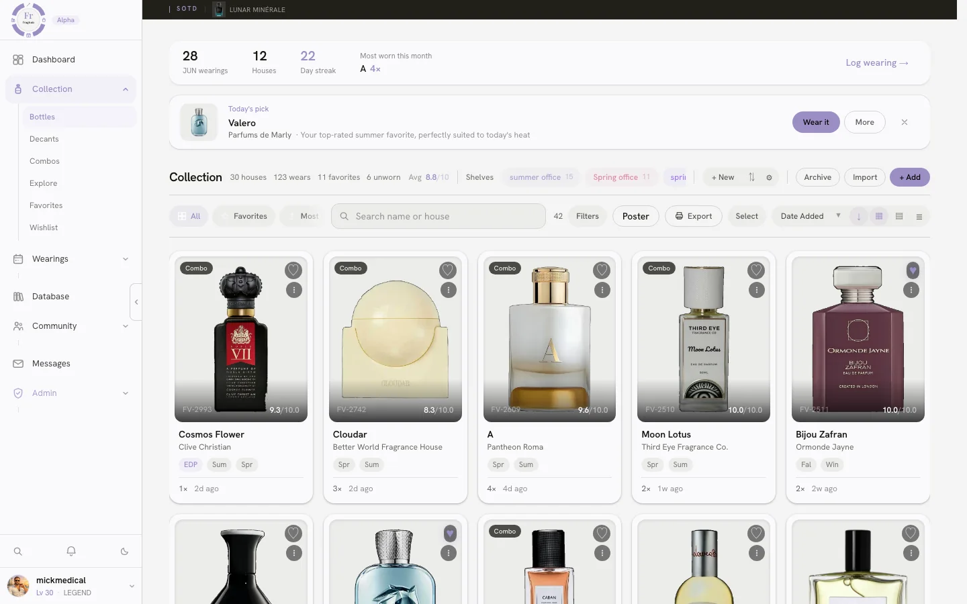Click the + Add button

pyautogui.click(x=910, y=177)
